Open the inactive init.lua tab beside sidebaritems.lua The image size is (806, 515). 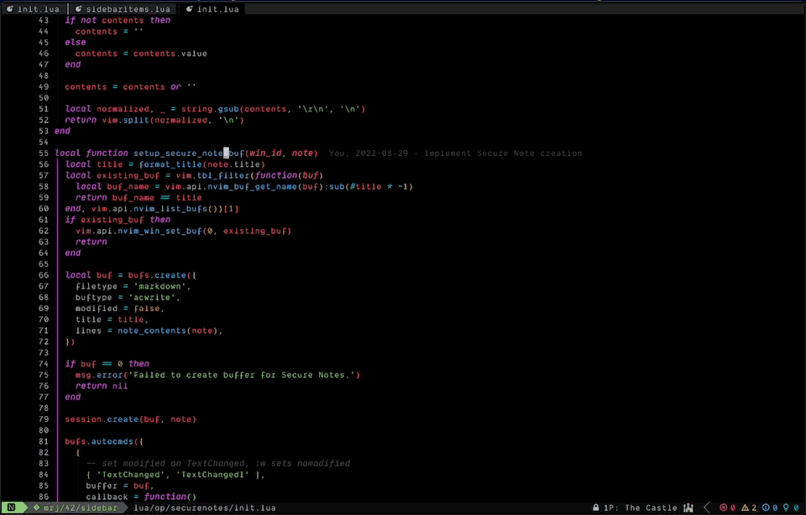tap(33, 8)
